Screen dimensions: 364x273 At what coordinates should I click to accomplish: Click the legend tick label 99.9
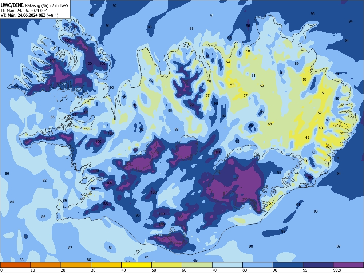pyautogui.click(x=337, y=270)
